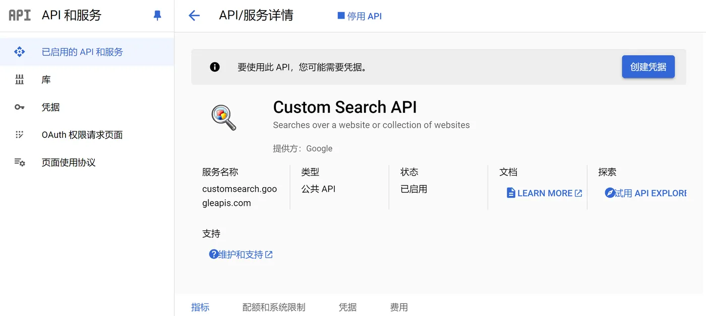Click the pin icon in sidebar header
This screenshot has height=316, width=706.
click(157, 16)
